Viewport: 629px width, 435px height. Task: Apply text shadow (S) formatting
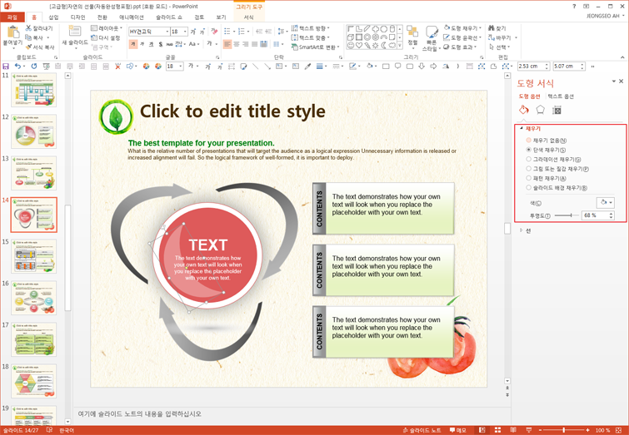click(161, 44)
